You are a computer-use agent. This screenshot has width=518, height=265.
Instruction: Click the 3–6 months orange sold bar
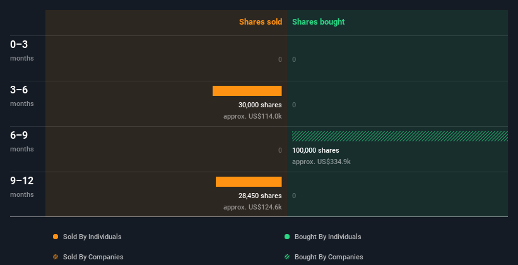[x=247, y=91]
